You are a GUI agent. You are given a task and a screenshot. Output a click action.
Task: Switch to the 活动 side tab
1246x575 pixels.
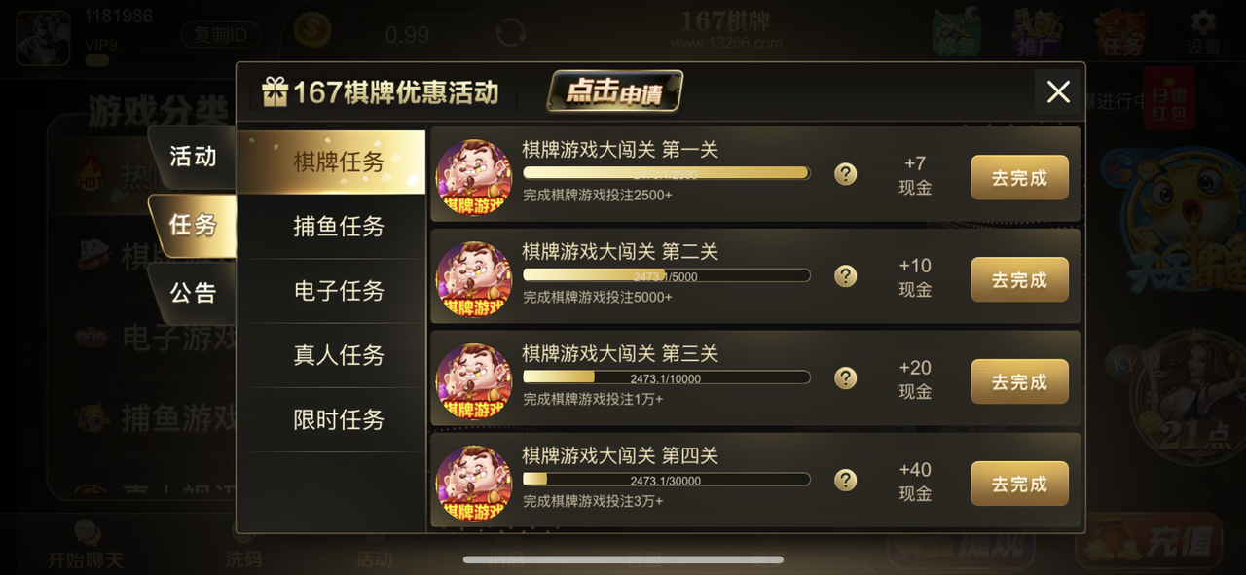pyautogui.click(x=193, y=157)
